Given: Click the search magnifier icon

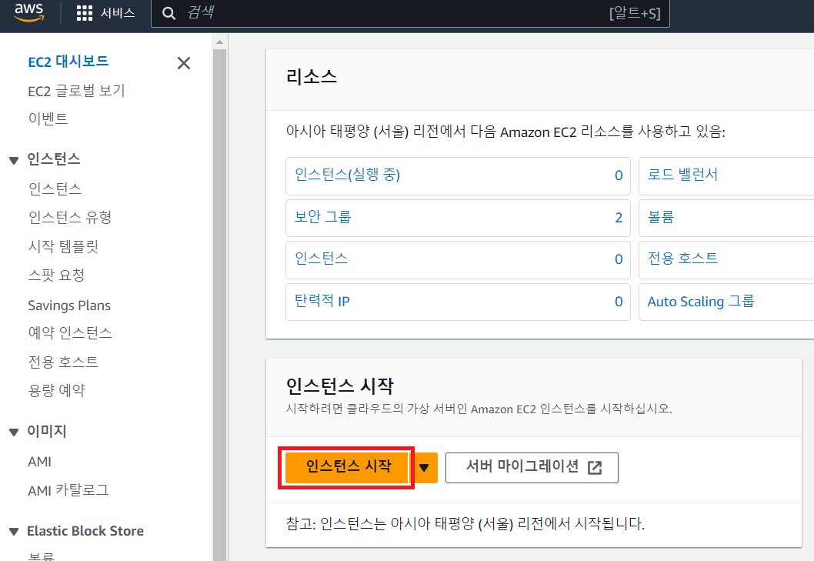Looking at the screenshot, I should click(168, 13).
